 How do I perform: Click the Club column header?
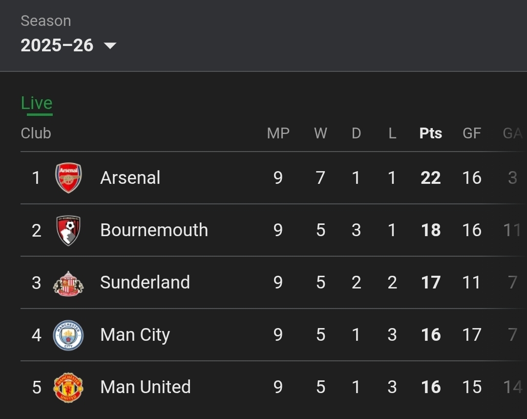coord(36,133)
